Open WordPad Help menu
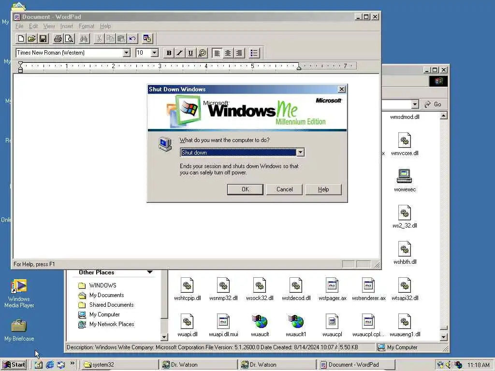495x371 pixels. coord(105,26)
